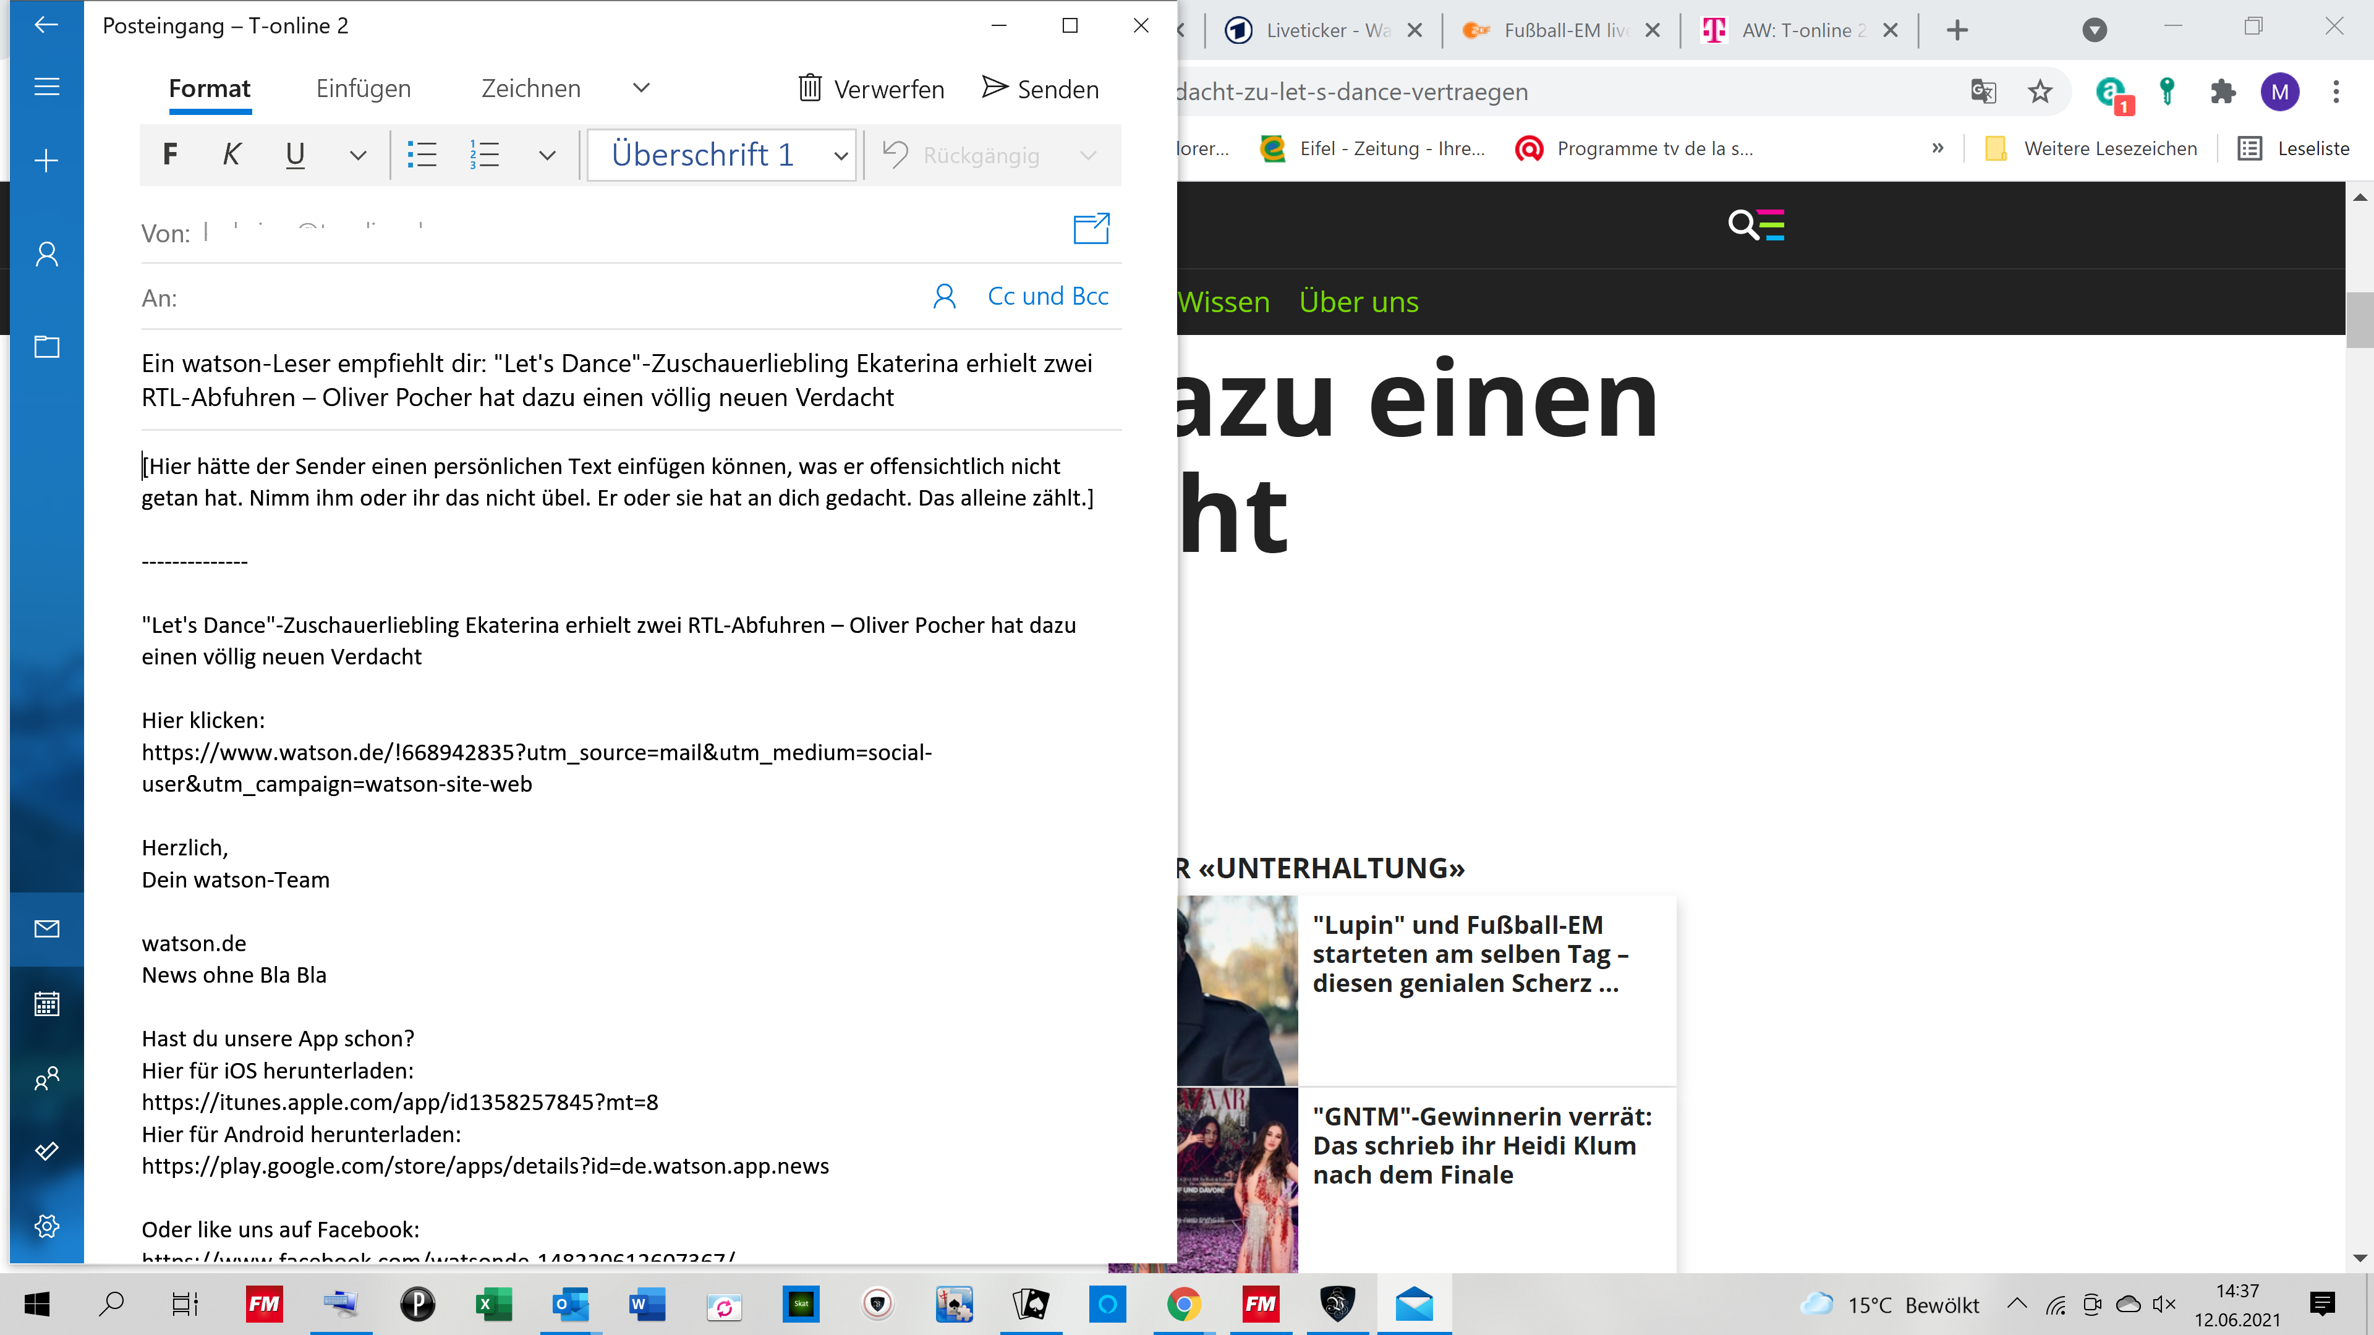
Task: Open the Calendar icon in Mail sidebar
Action: pos(46,1003)
